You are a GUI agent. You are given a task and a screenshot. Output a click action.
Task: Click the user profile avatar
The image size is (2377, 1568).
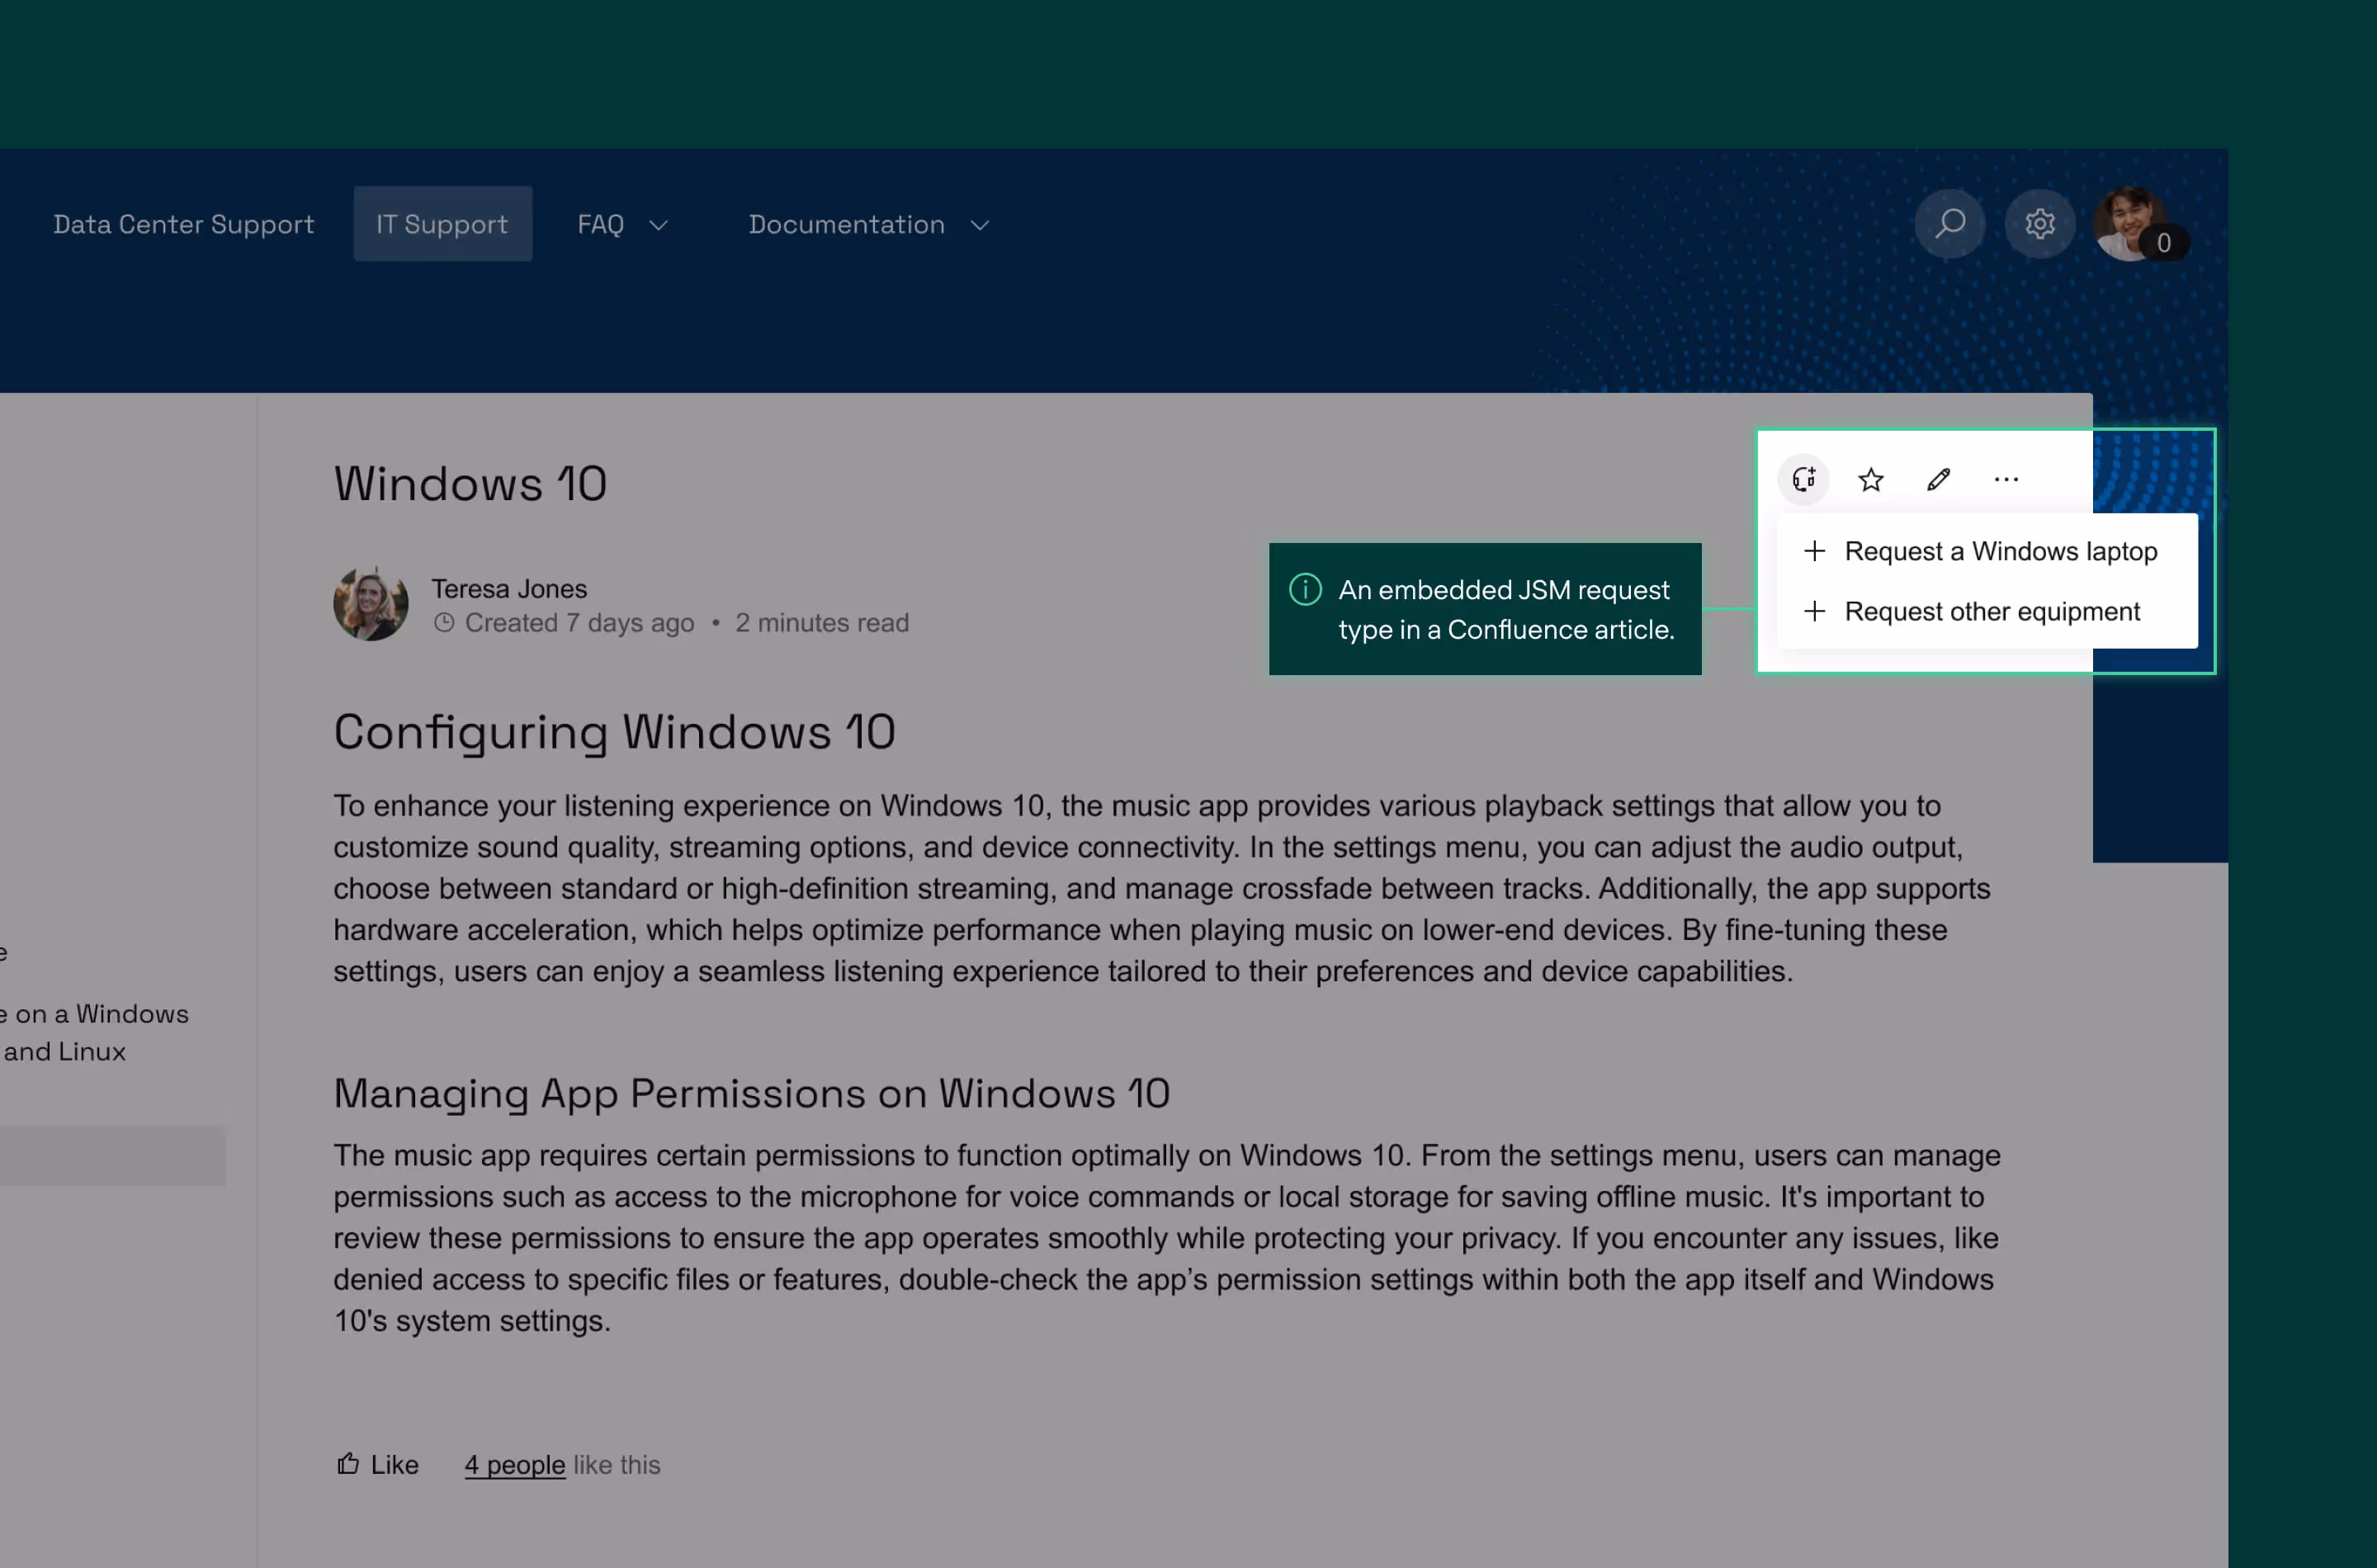pos(2129,223)
